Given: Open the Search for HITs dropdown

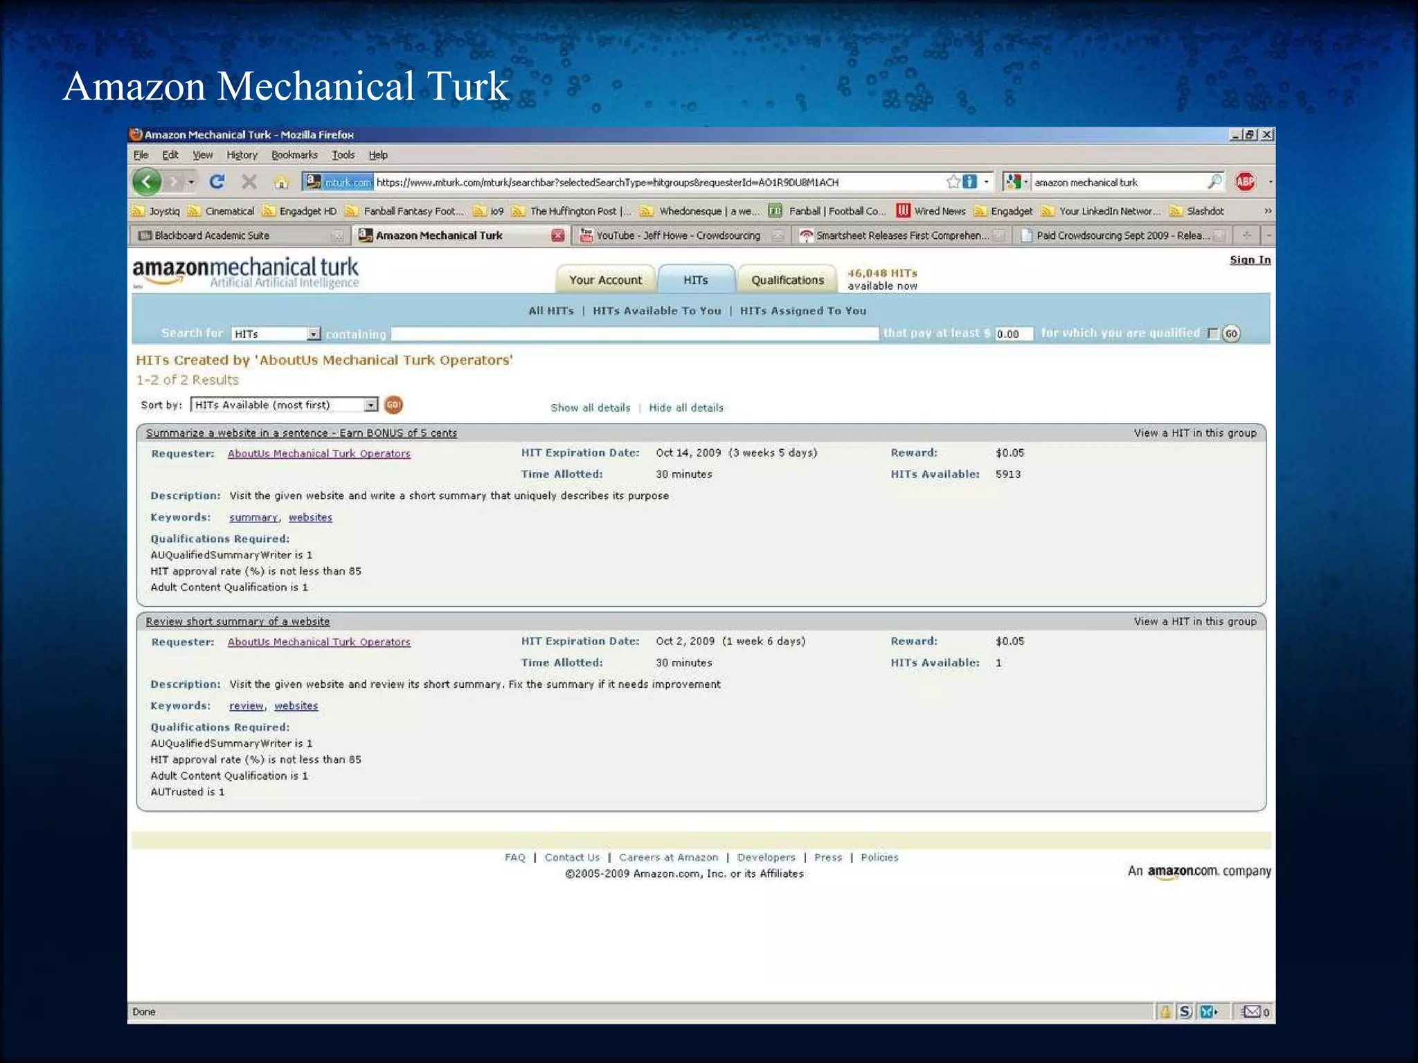Looking at the screenshot, I should point(276,334).
